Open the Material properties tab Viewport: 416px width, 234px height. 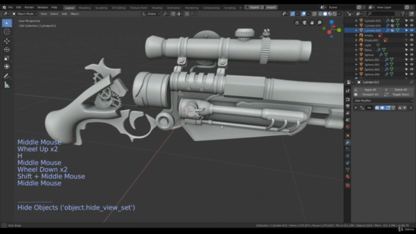348,176
